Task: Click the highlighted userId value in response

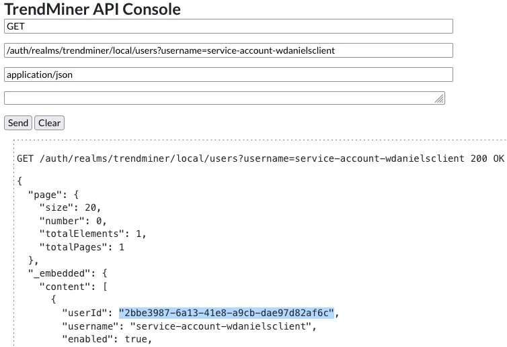Action: tap(227, 313)
